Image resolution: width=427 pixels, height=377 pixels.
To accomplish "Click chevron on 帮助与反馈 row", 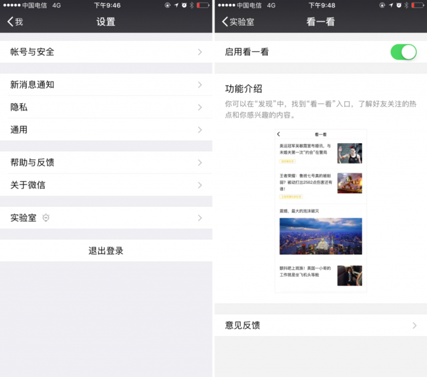I will click(x=200, y=162).
